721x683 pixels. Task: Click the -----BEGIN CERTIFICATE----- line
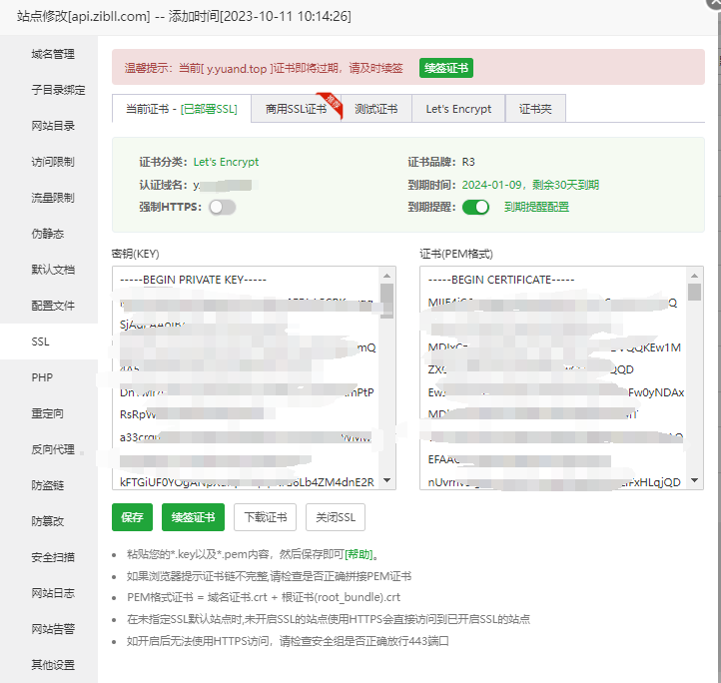501,280
